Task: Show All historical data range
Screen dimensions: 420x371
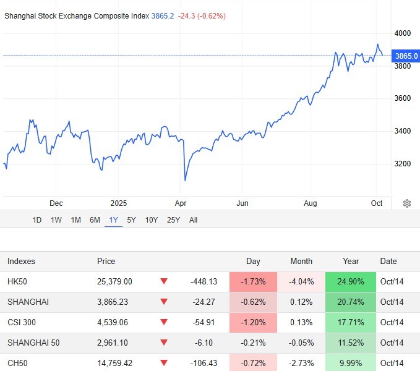Action: click(x=194, y=220)
